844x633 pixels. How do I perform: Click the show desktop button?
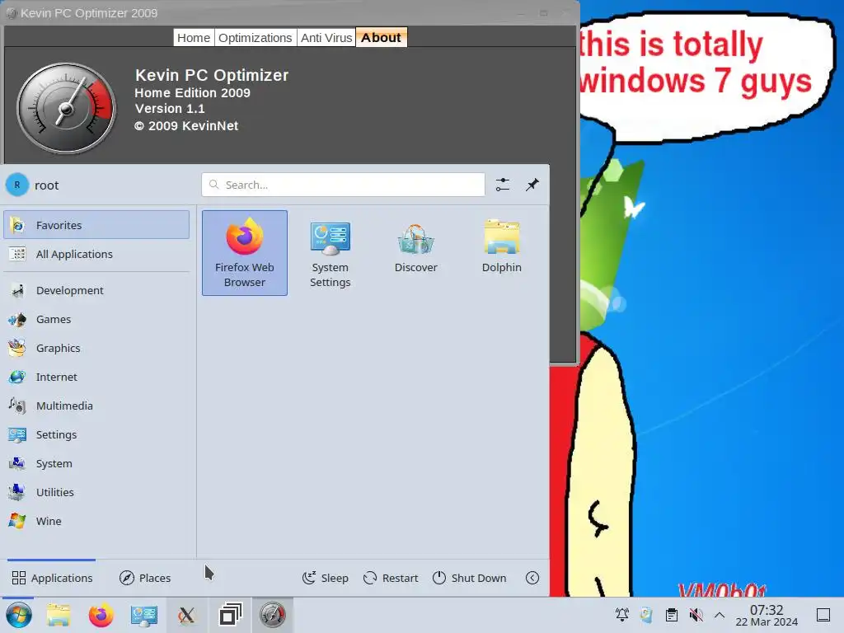pyautogui.click(x=823, y=615)
